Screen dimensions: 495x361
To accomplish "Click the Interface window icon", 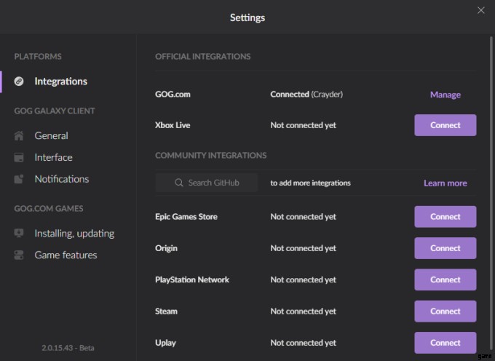I will click(x=20, y=157).
